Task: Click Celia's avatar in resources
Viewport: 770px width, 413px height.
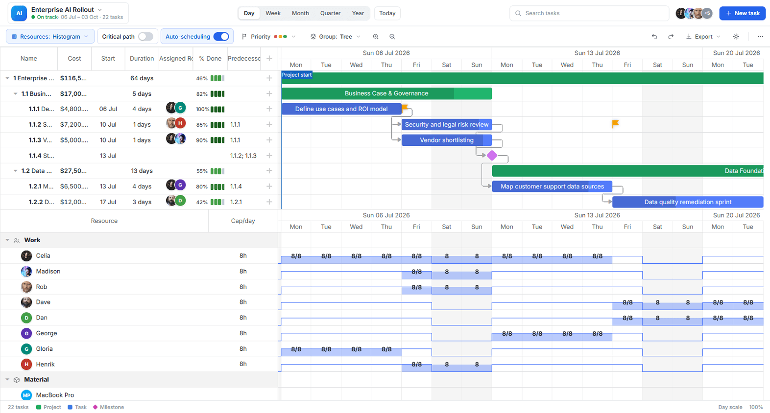Action: 26,256
